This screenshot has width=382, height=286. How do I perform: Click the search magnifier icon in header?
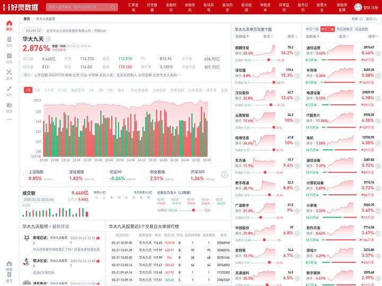113,7
